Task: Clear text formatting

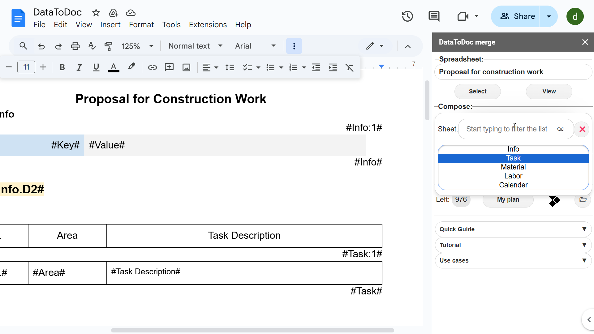Action: [350, 67]
